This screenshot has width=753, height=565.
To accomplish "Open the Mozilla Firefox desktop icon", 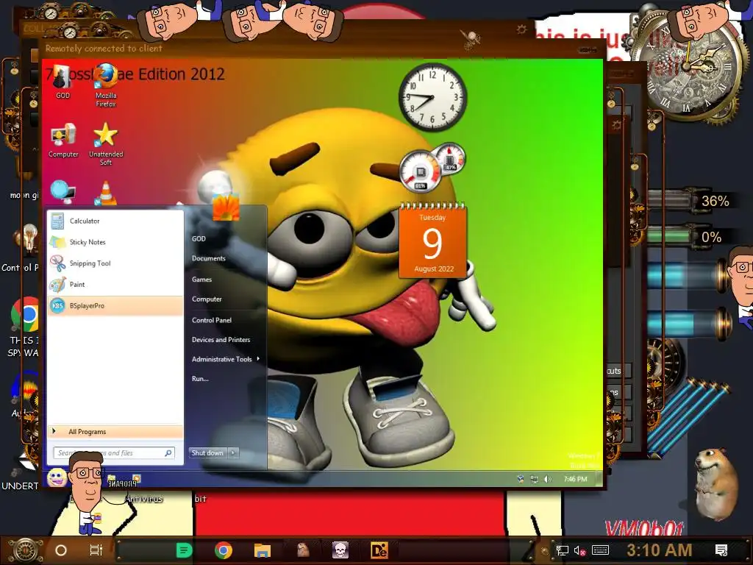I will (x=106, y=85).
